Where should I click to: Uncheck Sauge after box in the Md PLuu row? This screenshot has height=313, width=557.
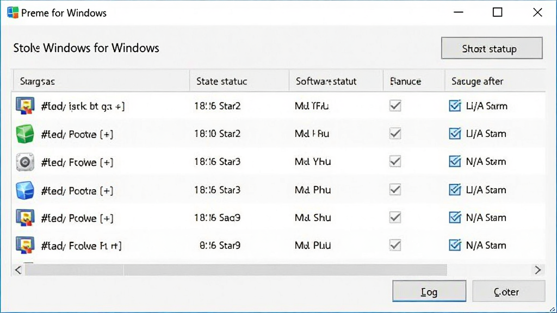coord(455,245)
